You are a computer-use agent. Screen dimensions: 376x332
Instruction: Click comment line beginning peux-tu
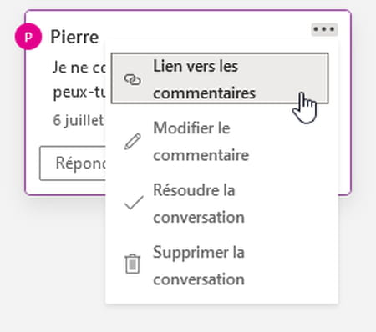coord(79,93)
